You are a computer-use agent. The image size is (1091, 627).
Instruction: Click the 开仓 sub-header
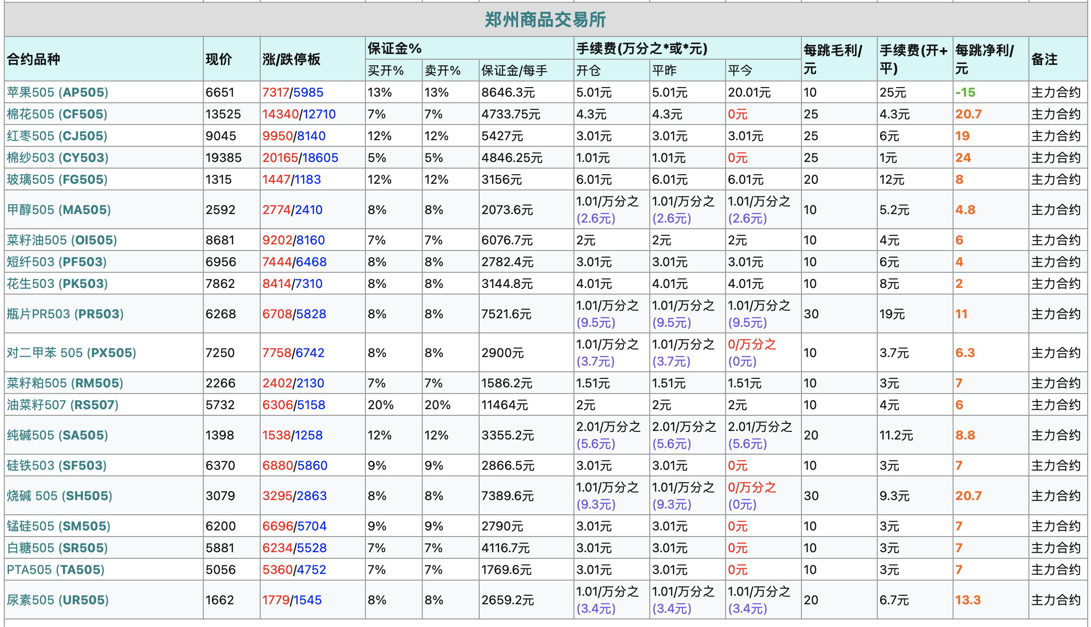(x=589, y=71)
